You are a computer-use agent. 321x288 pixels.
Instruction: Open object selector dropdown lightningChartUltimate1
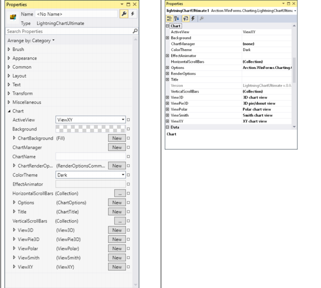(x=295, y=10)
